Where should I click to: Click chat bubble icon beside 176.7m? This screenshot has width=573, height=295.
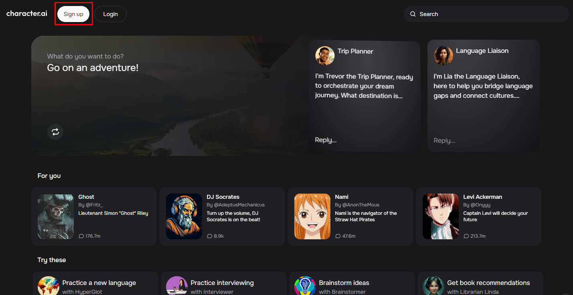(x=81, y=236)
